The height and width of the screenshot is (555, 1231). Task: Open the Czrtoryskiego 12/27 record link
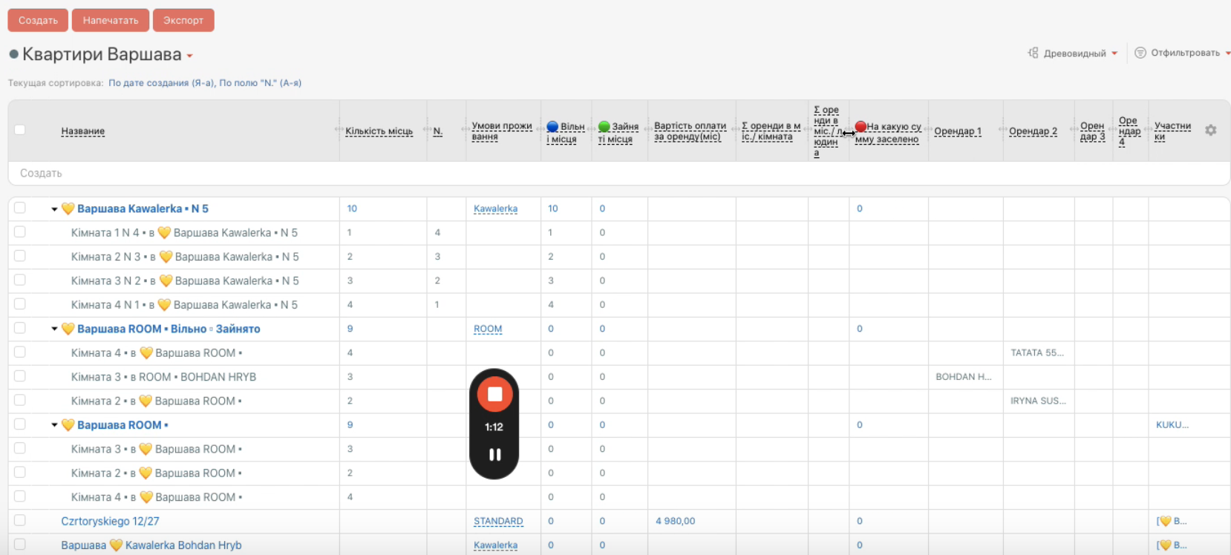(110, 521)
